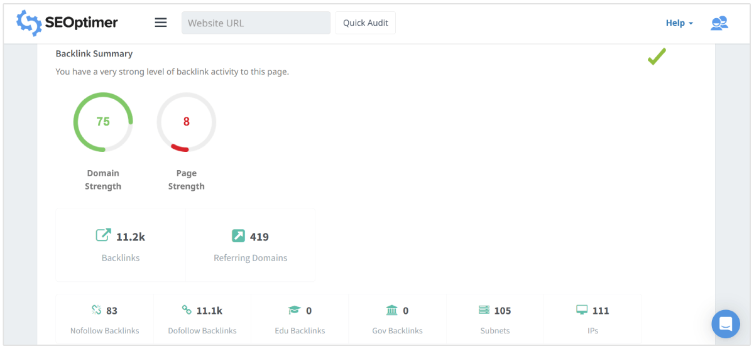Select the 11.2k Backlinks count
754x349 pixels.
[131, 237]
